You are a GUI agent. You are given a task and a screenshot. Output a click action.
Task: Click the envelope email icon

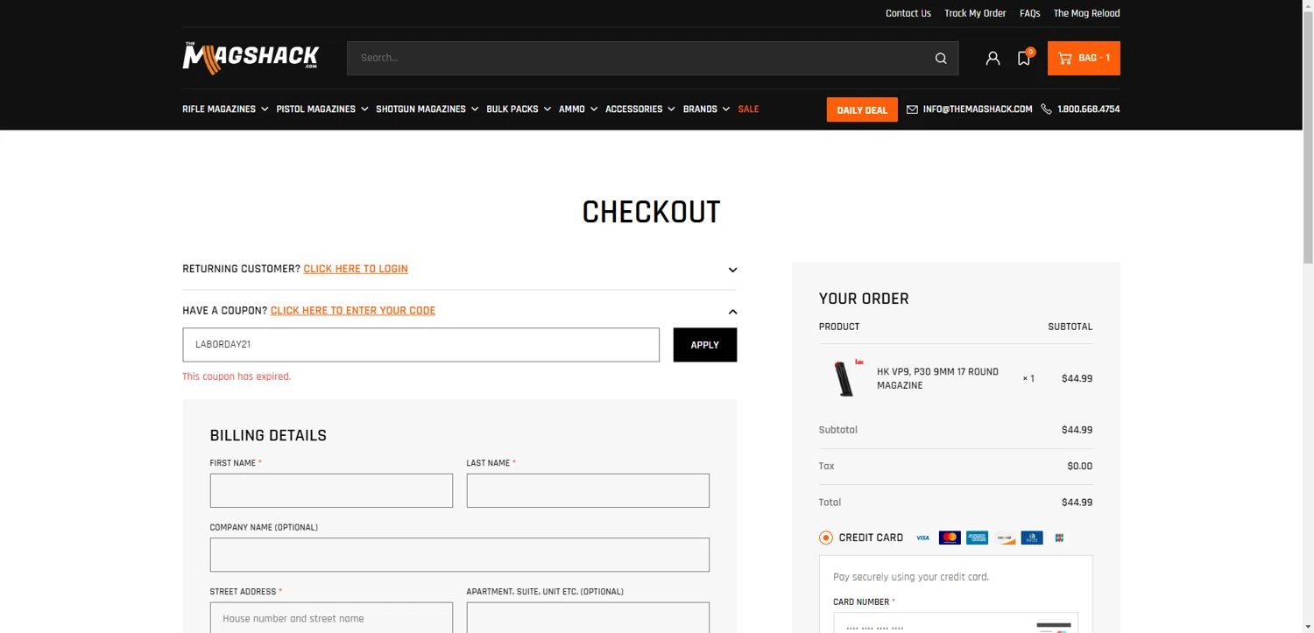(912, 109)
